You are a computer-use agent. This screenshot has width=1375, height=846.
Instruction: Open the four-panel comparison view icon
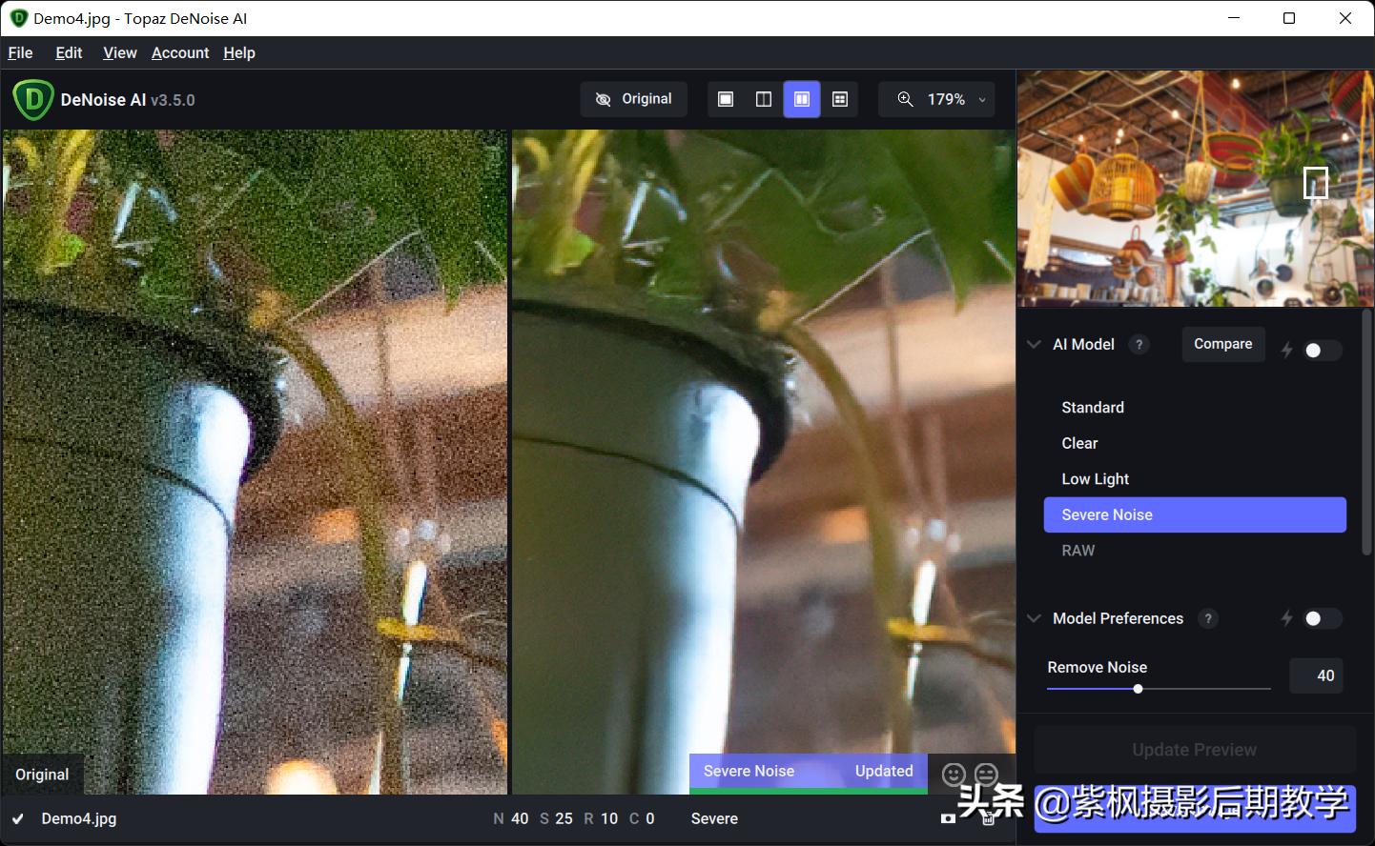839,98
